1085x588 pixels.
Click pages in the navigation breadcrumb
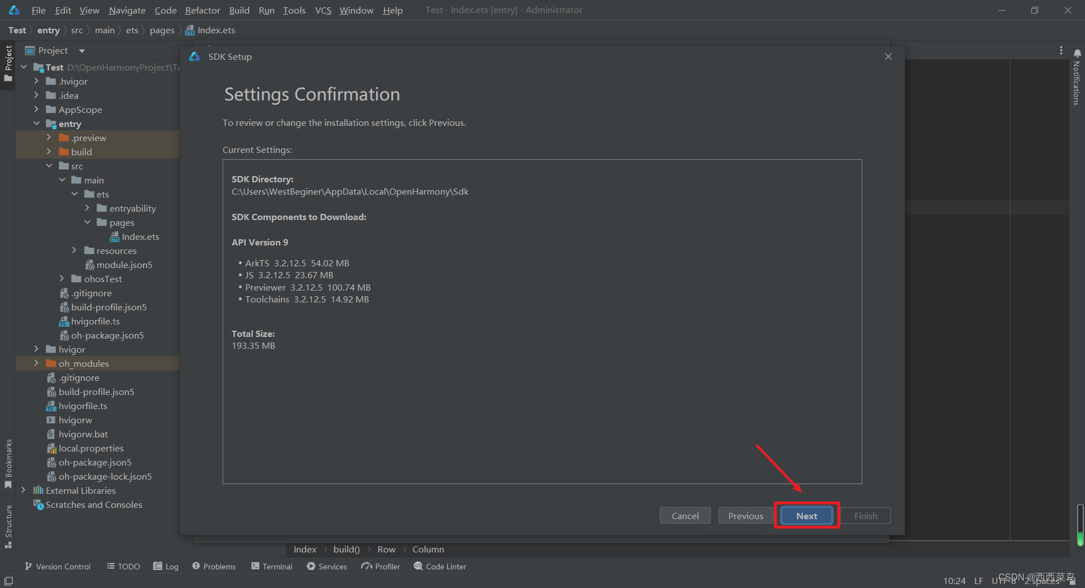point(162,30)
